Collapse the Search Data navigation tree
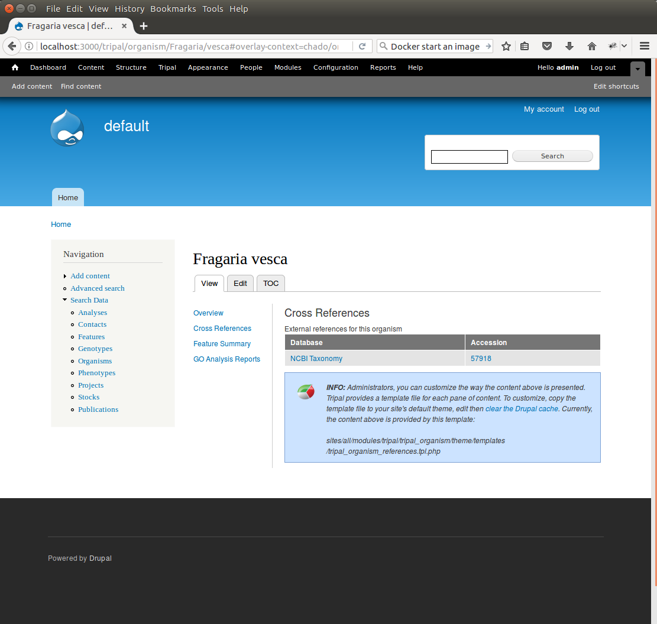 click(65, 300)
